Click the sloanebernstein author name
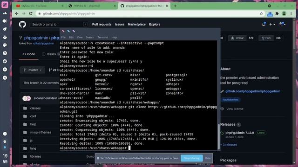This screenshot has height=167, width=298. tap(46, 98)
